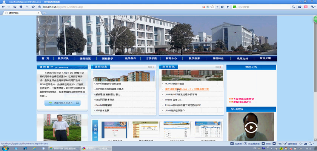Open the JSP技术发展 article link
Viewport: 317px width, 151px height.
(x=102, y=111)
